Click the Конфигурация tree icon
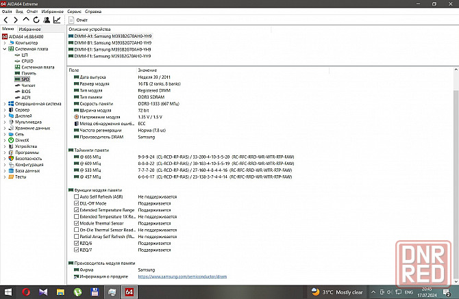Viewport: 459px width, 299px height. 11,164
